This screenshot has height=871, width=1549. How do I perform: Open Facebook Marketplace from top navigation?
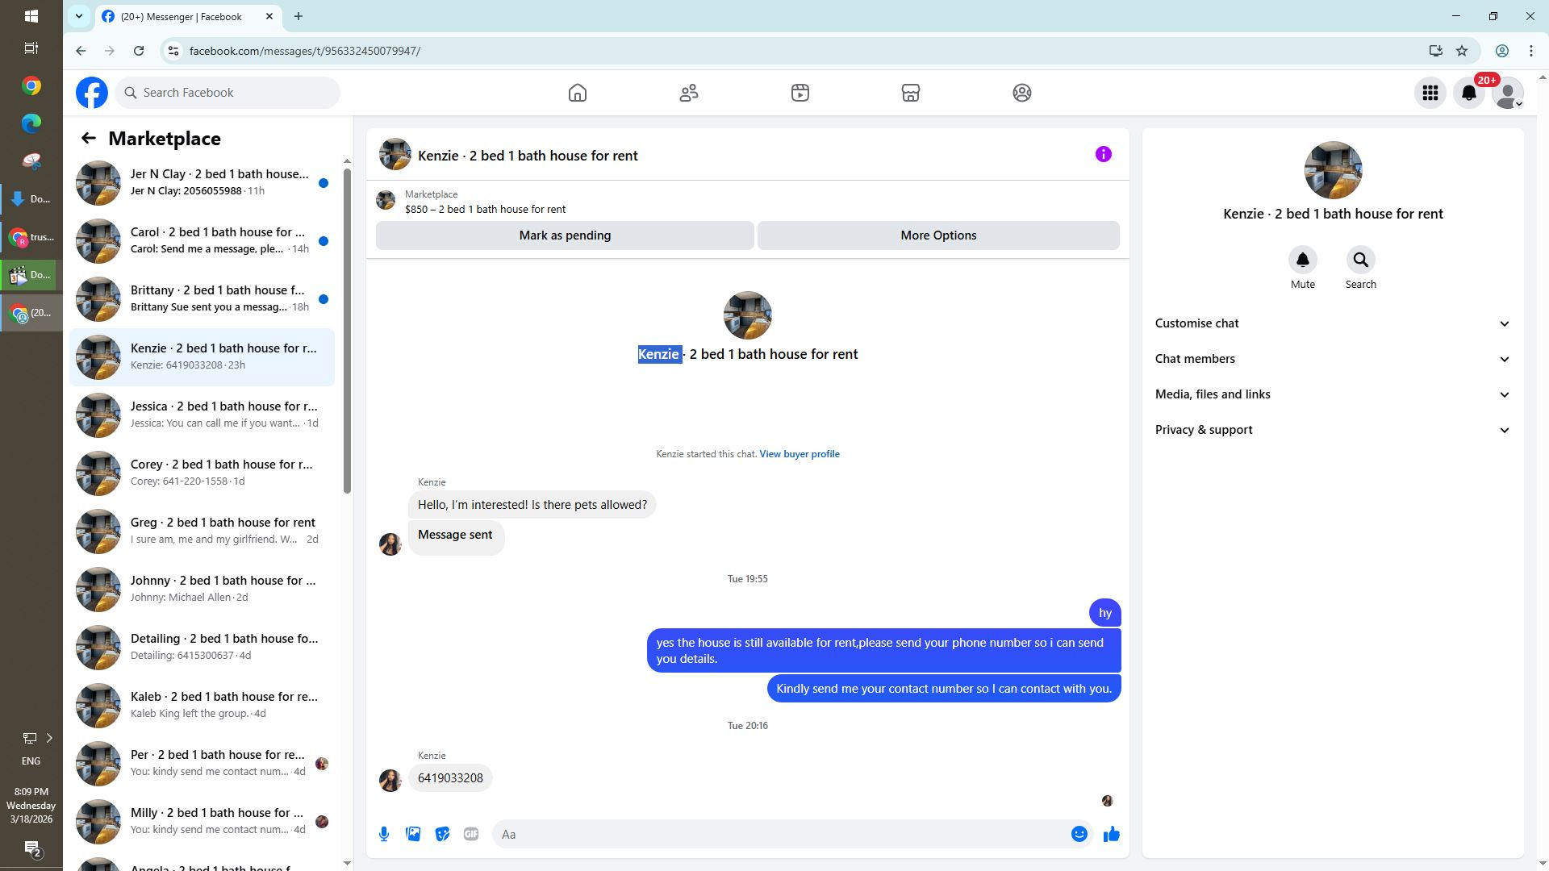[911, 93]
